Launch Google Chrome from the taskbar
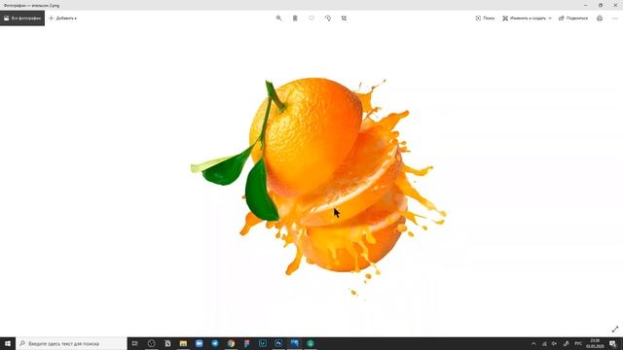Viewport: 623px width, 350px height. pos(231,343)
